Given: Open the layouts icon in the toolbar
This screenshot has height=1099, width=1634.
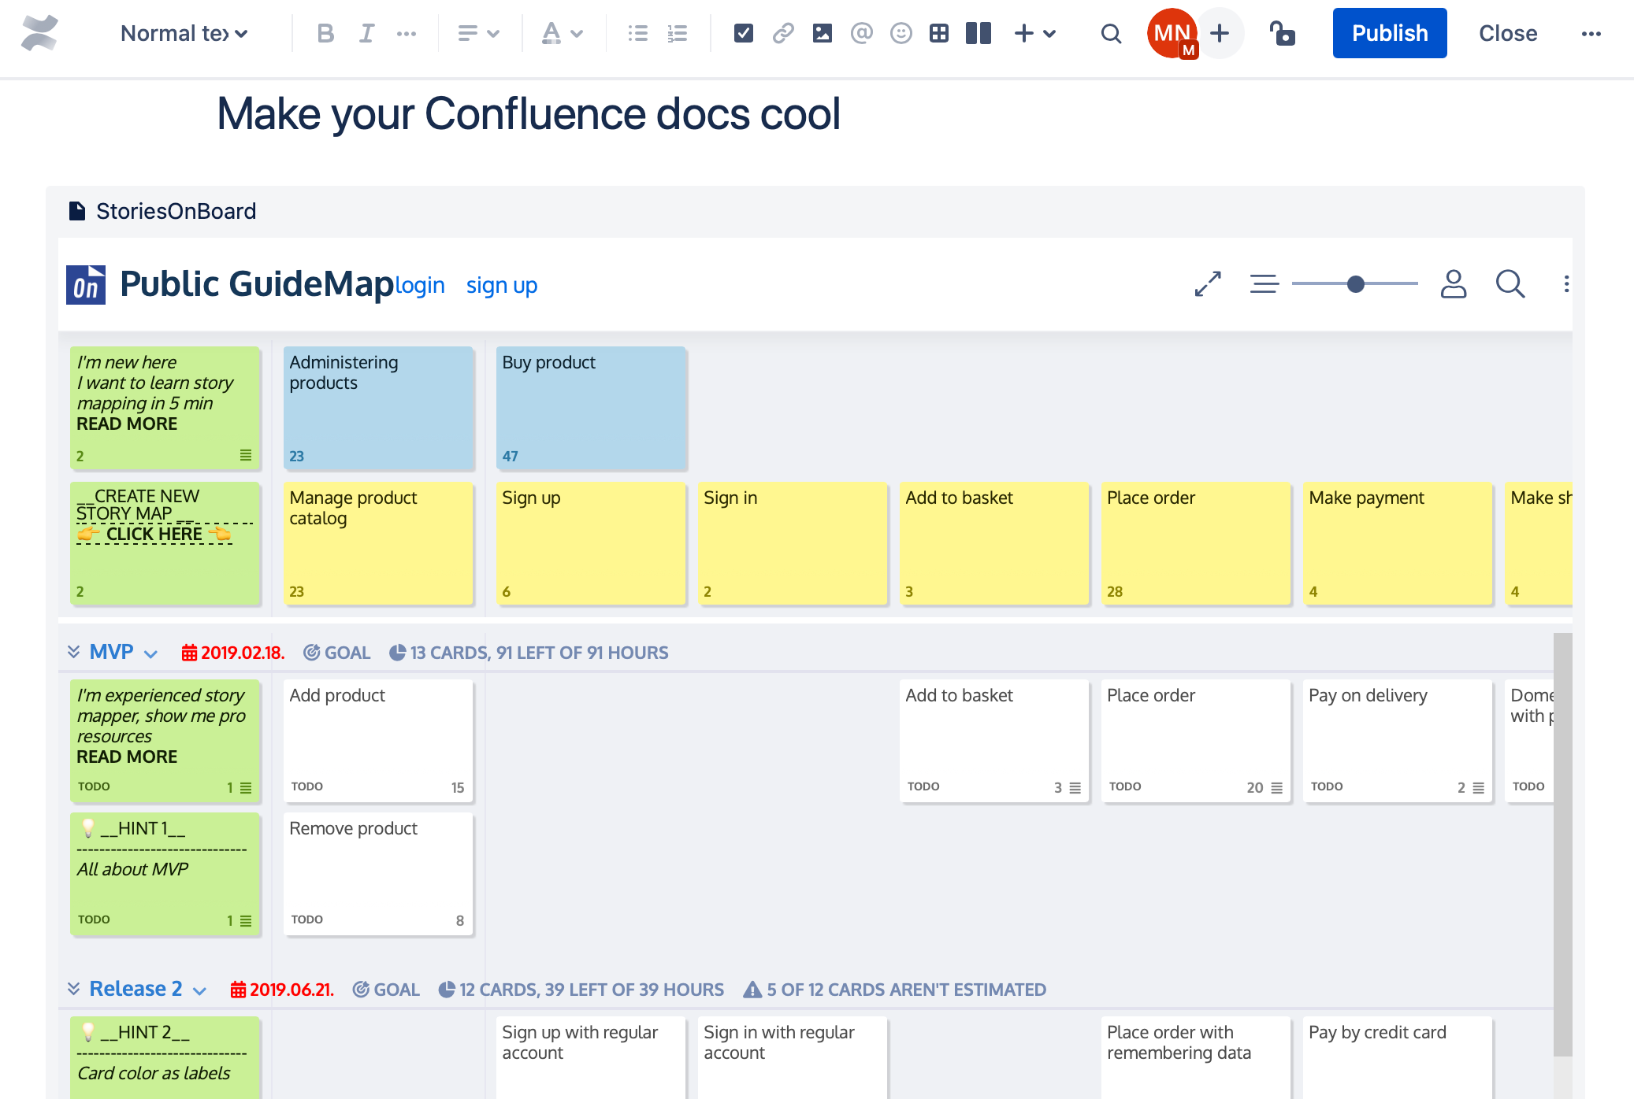Looking at the screenshot, I should coord(978,33).
